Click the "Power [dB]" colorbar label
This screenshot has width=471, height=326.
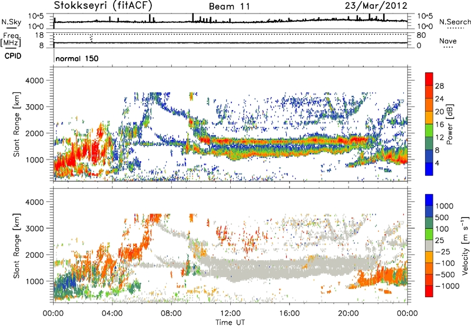click(x=449, y=124)
